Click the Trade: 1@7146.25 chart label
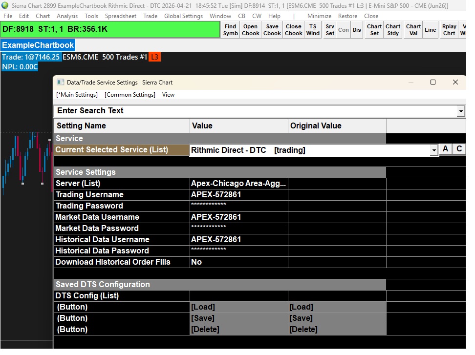Viewport: 475px width, 355px height. tap(31, 57)
